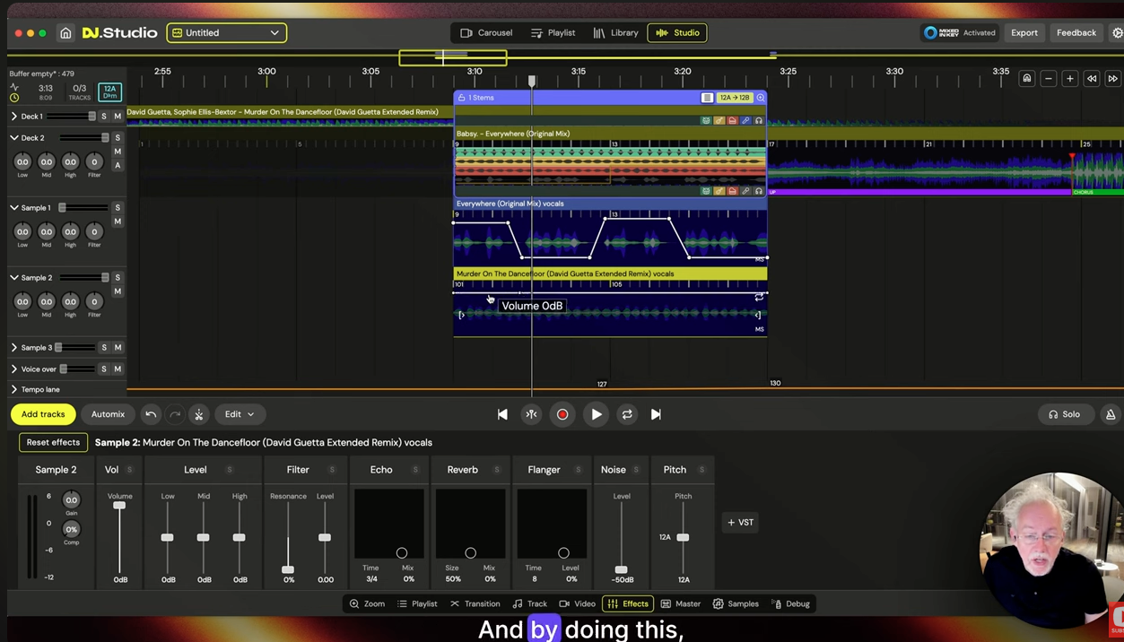Switch to the Playlist view tab
This screenshot has width=1124, height=642.
(553, 33)
